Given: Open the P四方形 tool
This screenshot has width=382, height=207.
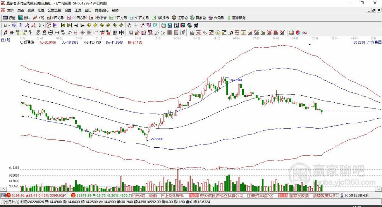Looking at the screenshot, I should 56,18.
